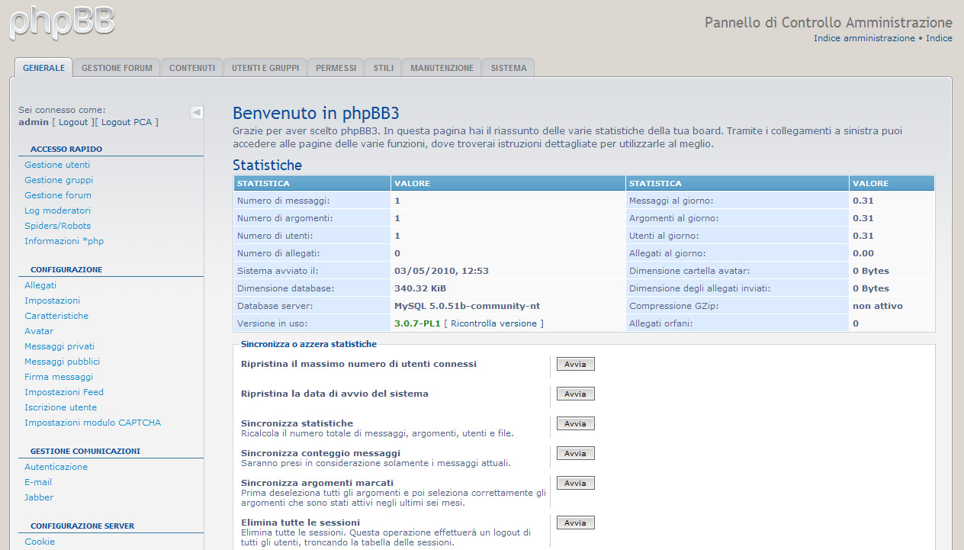Image resolution: width=964 pixels, height=550 pixels.
Task: Go to Gestione forum sidebar link
Action: click(x=58, y=195)
